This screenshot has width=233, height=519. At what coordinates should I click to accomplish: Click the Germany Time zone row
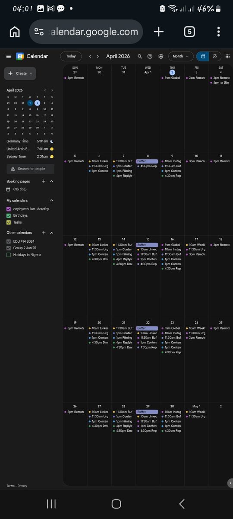point(30,141)
